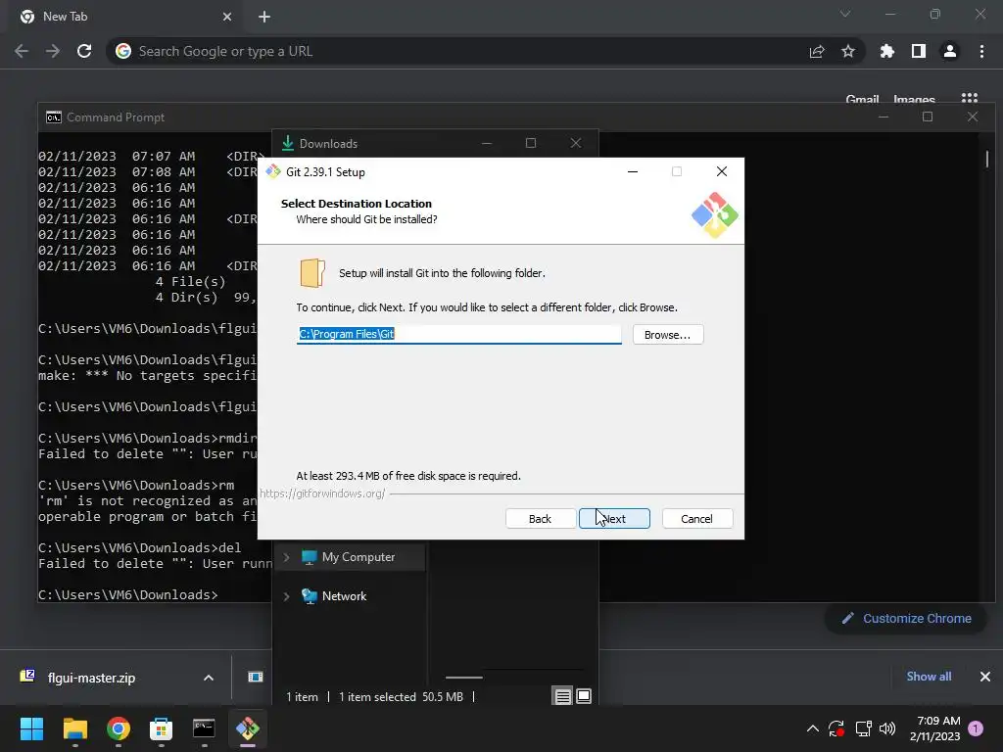The image size is (1003, 752).
Task: Reload the page
Action: pyautogui.click(x=84, y=51)
